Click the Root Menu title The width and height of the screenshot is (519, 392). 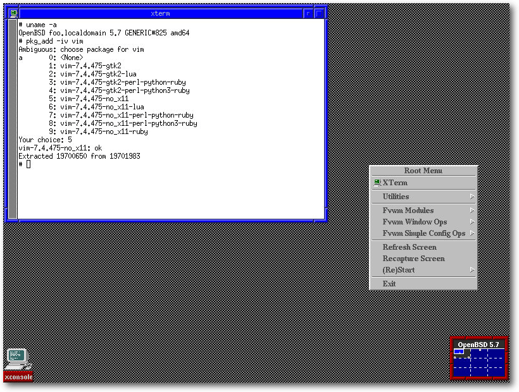coord(423,171)
